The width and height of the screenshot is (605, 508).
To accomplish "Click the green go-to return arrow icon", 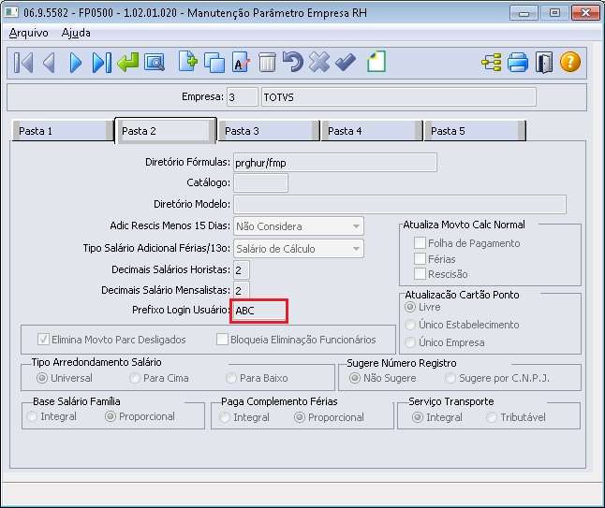I will pos(128,63).
